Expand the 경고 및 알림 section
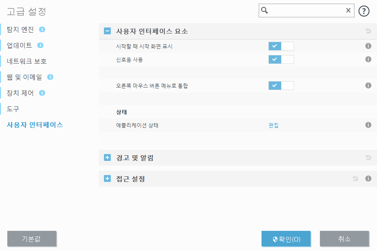Viewport: 377px width, 251px height. click(x=107, y=157)
